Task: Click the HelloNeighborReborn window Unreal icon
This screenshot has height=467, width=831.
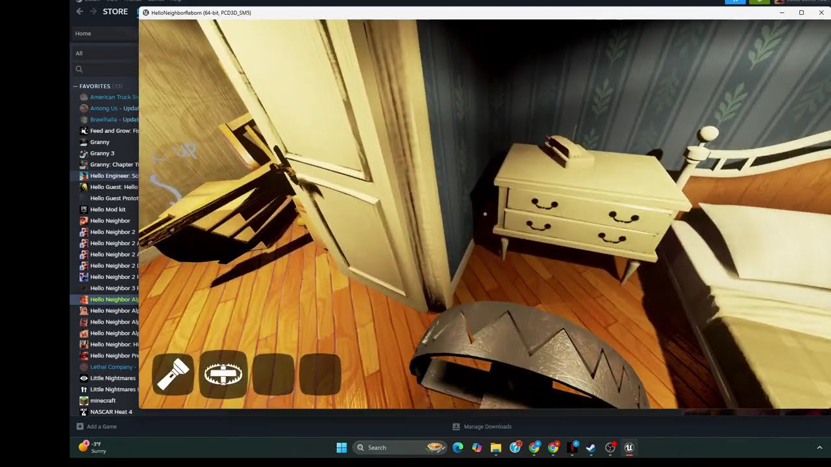Action: coord(146,12)
